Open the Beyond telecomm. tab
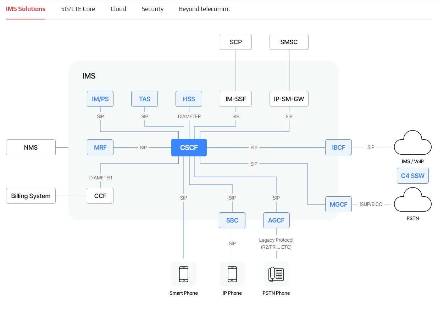The height and width of the screenshot is (311, 438). (204, 9)
